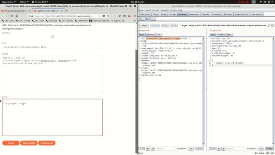Click the Store button
275x155 pixels.
click(x=11, y=143)
